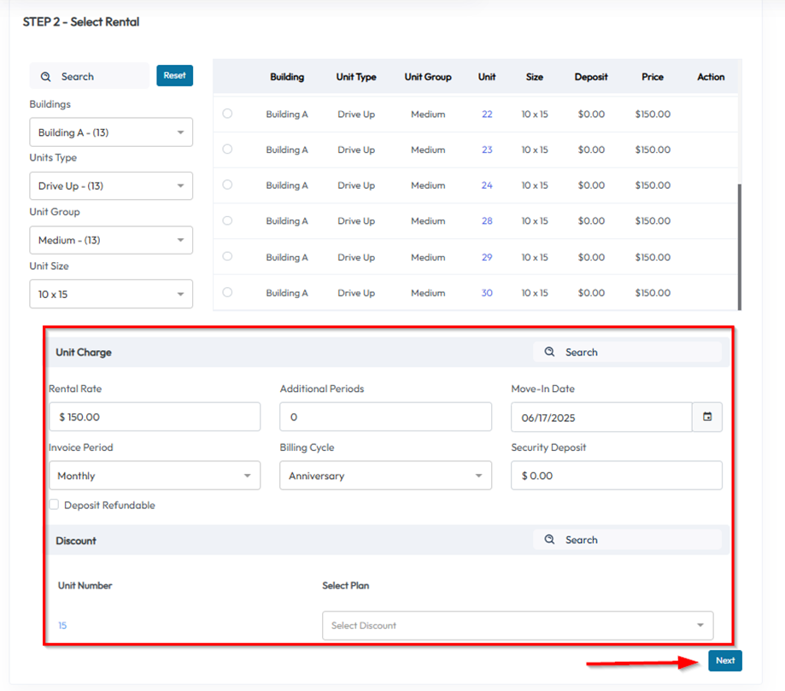
Task: Expand the Invoice Period dropdown
Action: pos(155,476)
